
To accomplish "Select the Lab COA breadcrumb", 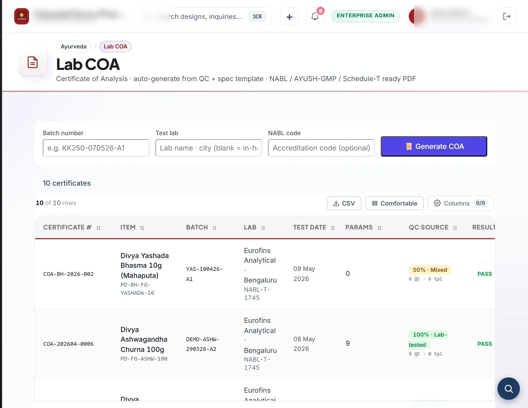I will (116, 46).
